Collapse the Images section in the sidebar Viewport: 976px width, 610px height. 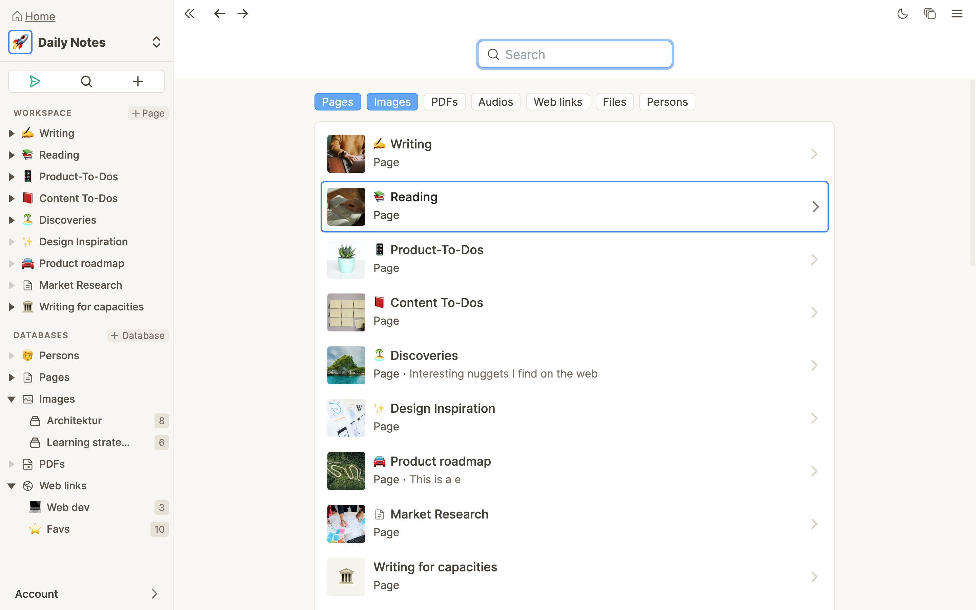(11, 399)
